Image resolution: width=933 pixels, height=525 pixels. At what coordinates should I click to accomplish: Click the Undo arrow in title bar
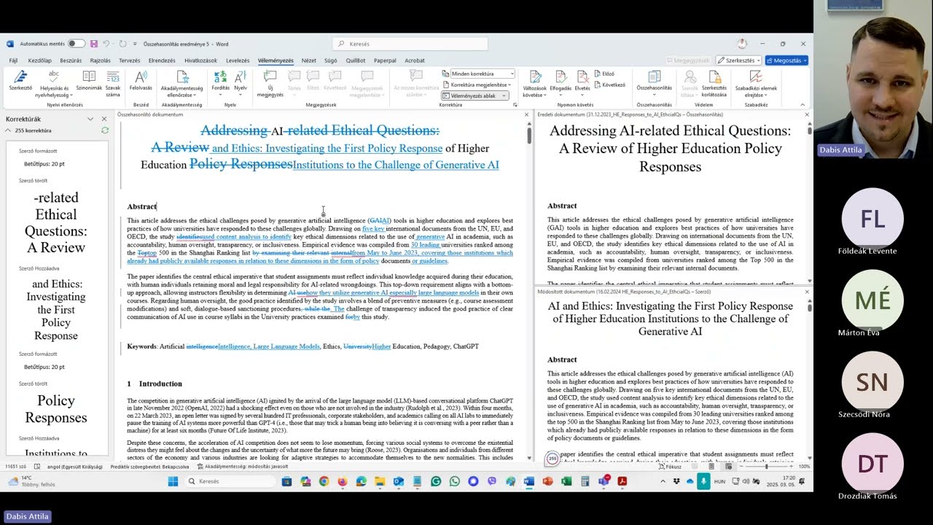pyautogui.click(x=106, y=44)
